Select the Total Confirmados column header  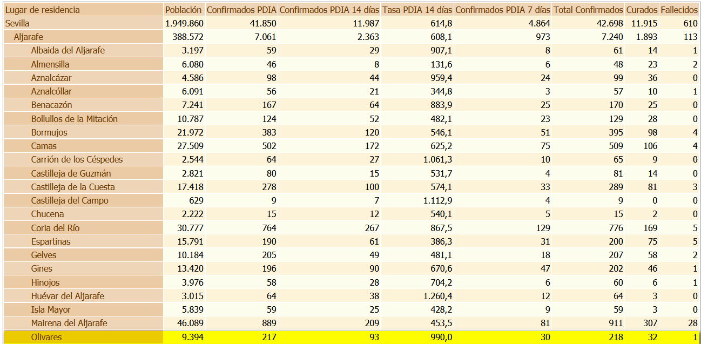tap(588, 10)
